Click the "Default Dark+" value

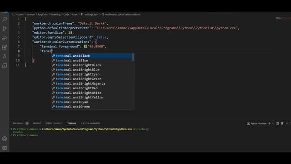[x=92, y=23]
